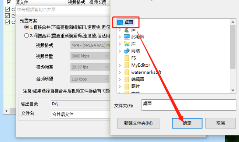This screenshot has height=142, width=239.
Task: Expand the watermarksoft folder node
Action: tap(120, 72)
